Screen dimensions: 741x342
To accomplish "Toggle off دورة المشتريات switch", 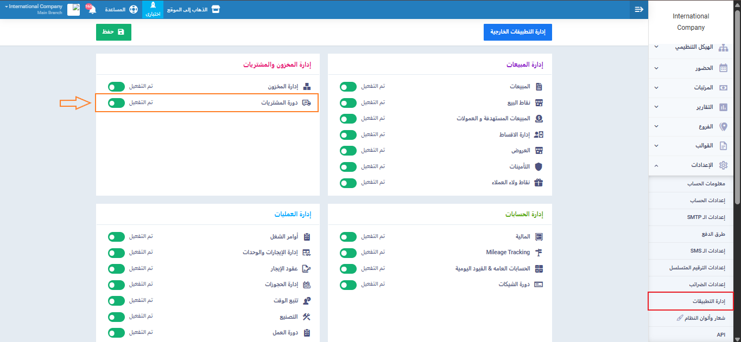I will 116,103.
